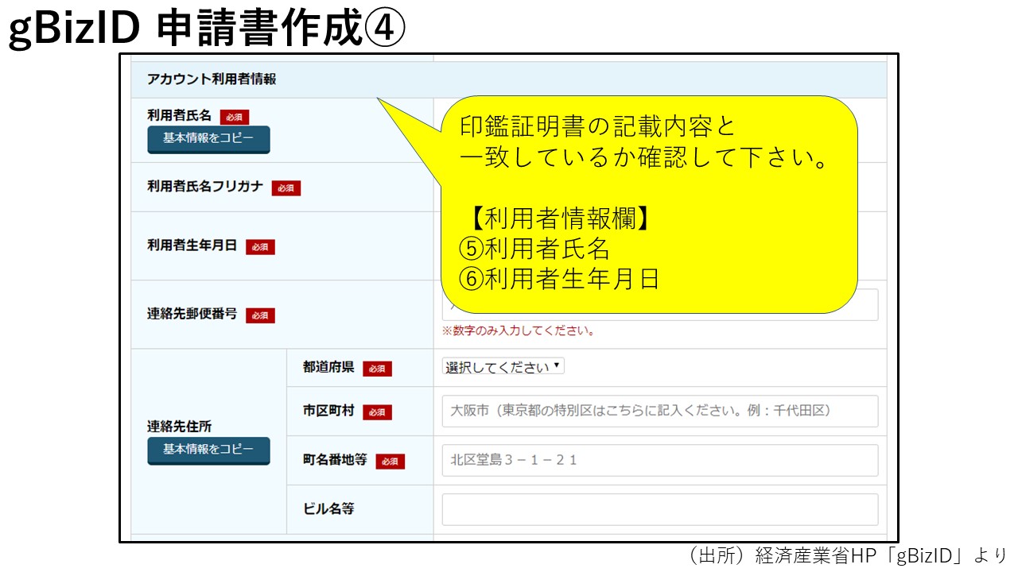Select the 必須 badge next to 市区町村
1018x572 pixels.
[x=377, y=412]
